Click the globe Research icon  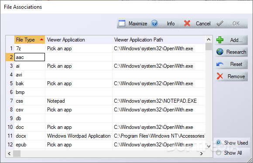click(x=220, y=52)
